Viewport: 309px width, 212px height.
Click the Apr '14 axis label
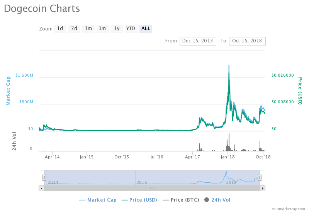[x=52, y=157]
